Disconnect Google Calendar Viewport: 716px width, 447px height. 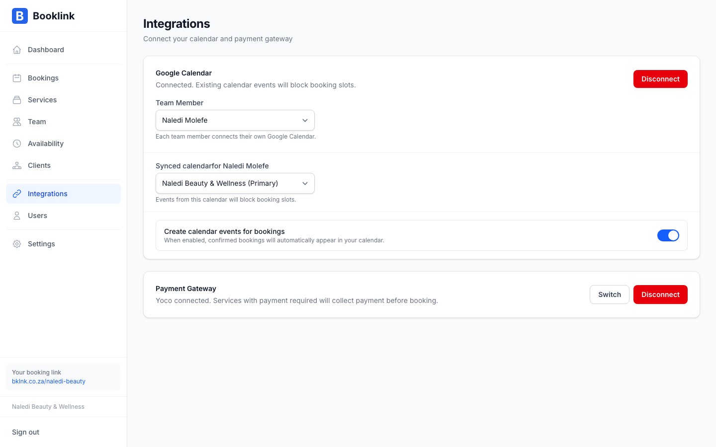coord(660,79)
